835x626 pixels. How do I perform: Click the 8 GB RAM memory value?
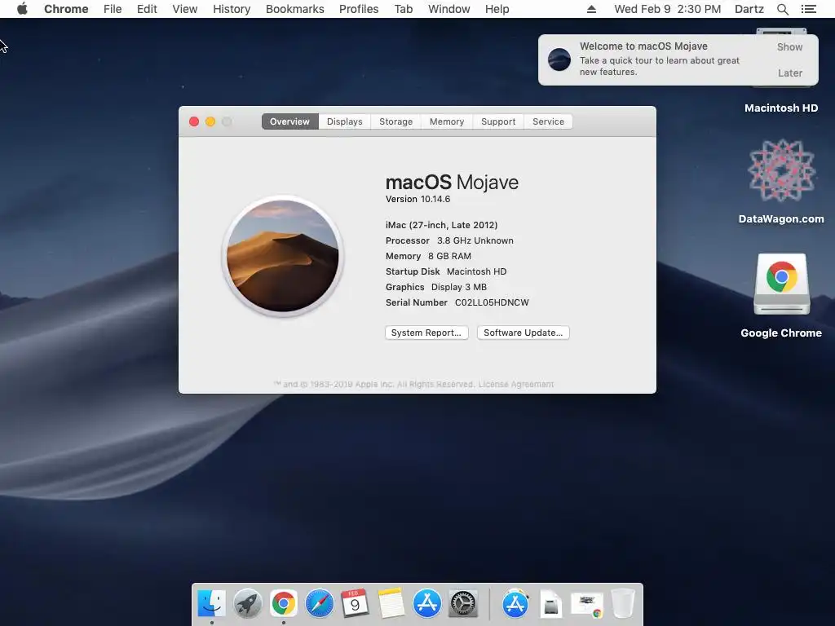pos(449,256)
